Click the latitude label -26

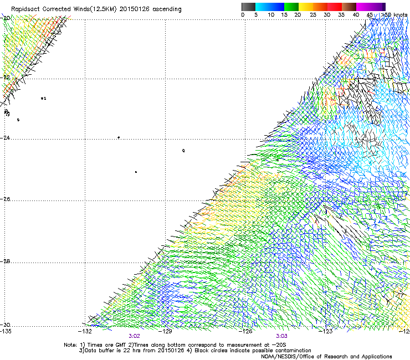click(x=5, y=199)
